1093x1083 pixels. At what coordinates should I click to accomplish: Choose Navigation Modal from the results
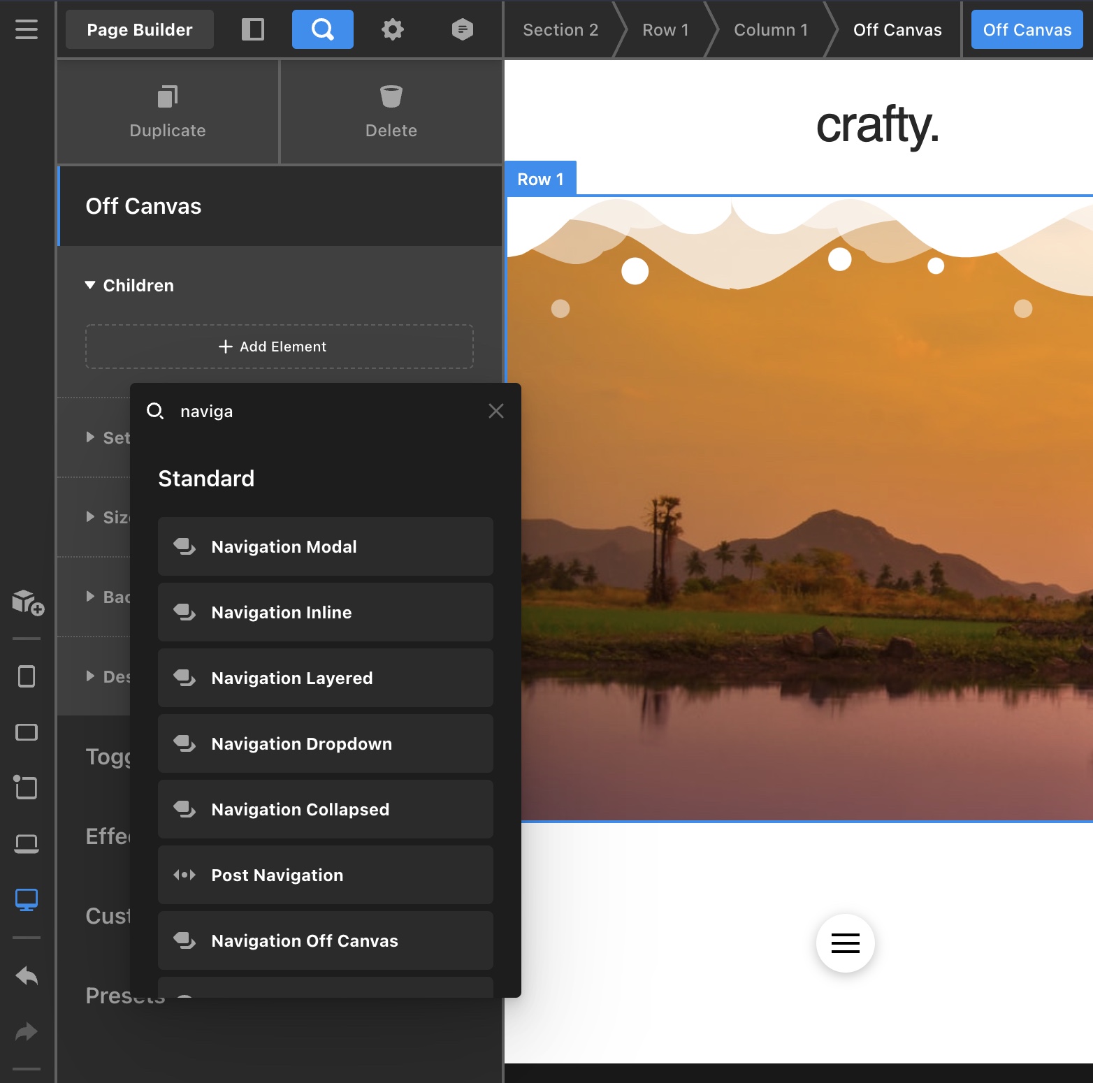[x=325, y=546]
